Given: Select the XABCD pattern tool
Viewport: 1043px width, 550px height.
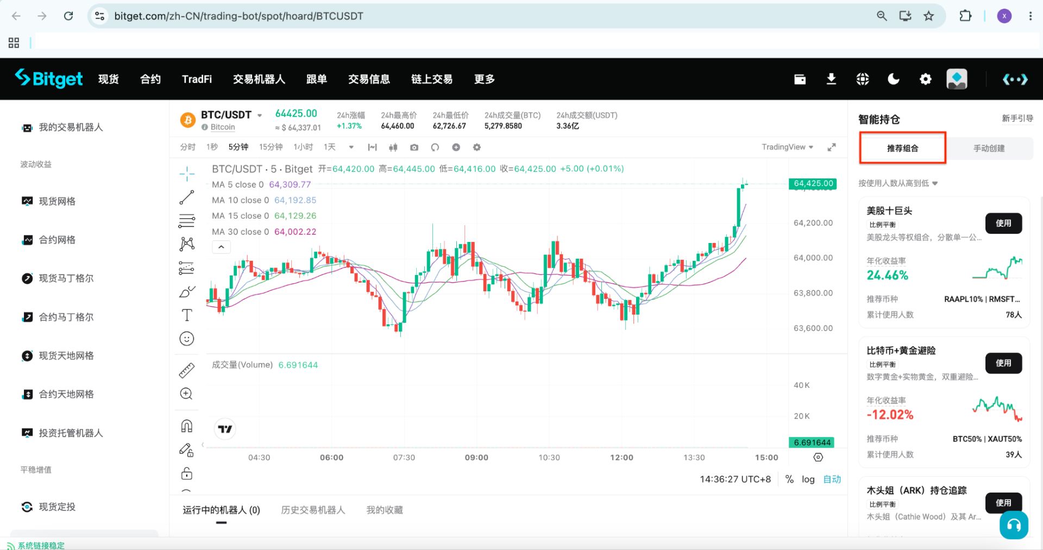Looking at the screenshot, I should tap(186, 244).
